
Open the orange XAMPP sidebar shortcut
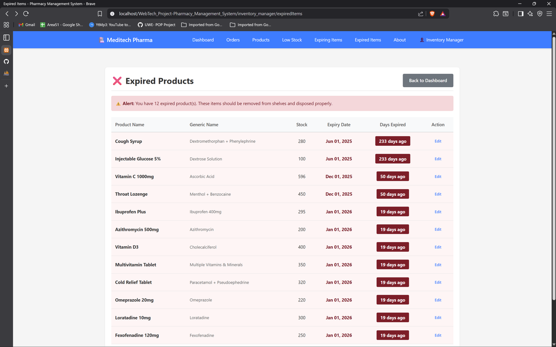[x=6, y=50]
